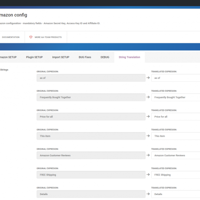Click original 'Details' field
200x200 pixels.
tap(91, 194)
